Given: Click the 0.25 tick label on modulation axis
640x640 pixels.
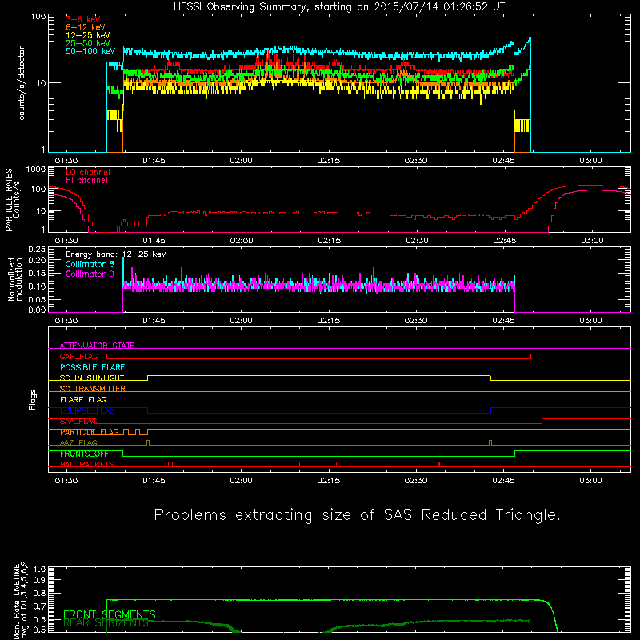Looking at the screenshot, I should coord(37,250).
